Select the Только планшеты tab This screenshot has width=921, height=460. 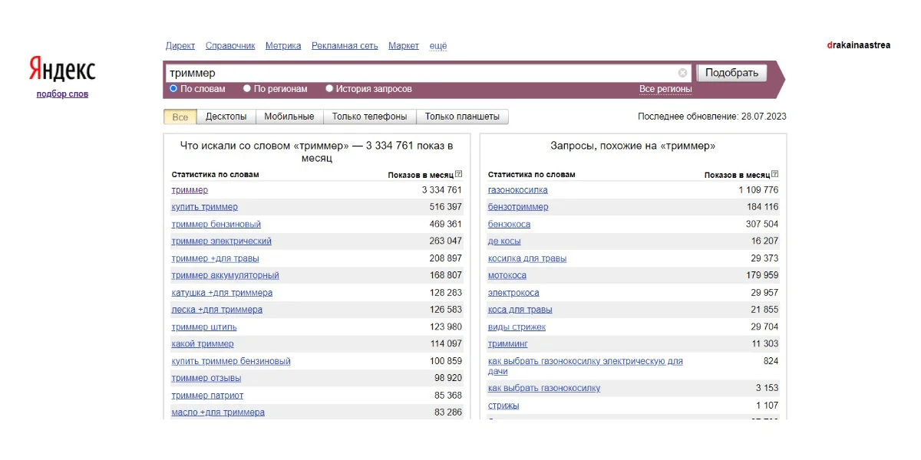click(461, 117)
